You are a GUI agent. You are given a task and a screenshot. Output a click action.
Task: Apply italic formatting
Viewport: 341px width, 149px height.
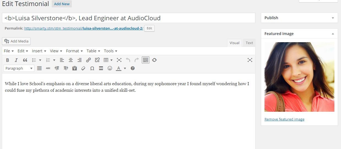coord(16,60)
